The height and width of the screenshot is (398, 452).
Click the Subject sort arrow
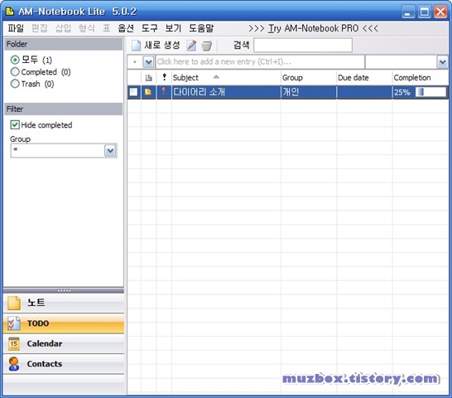[216, 77]
